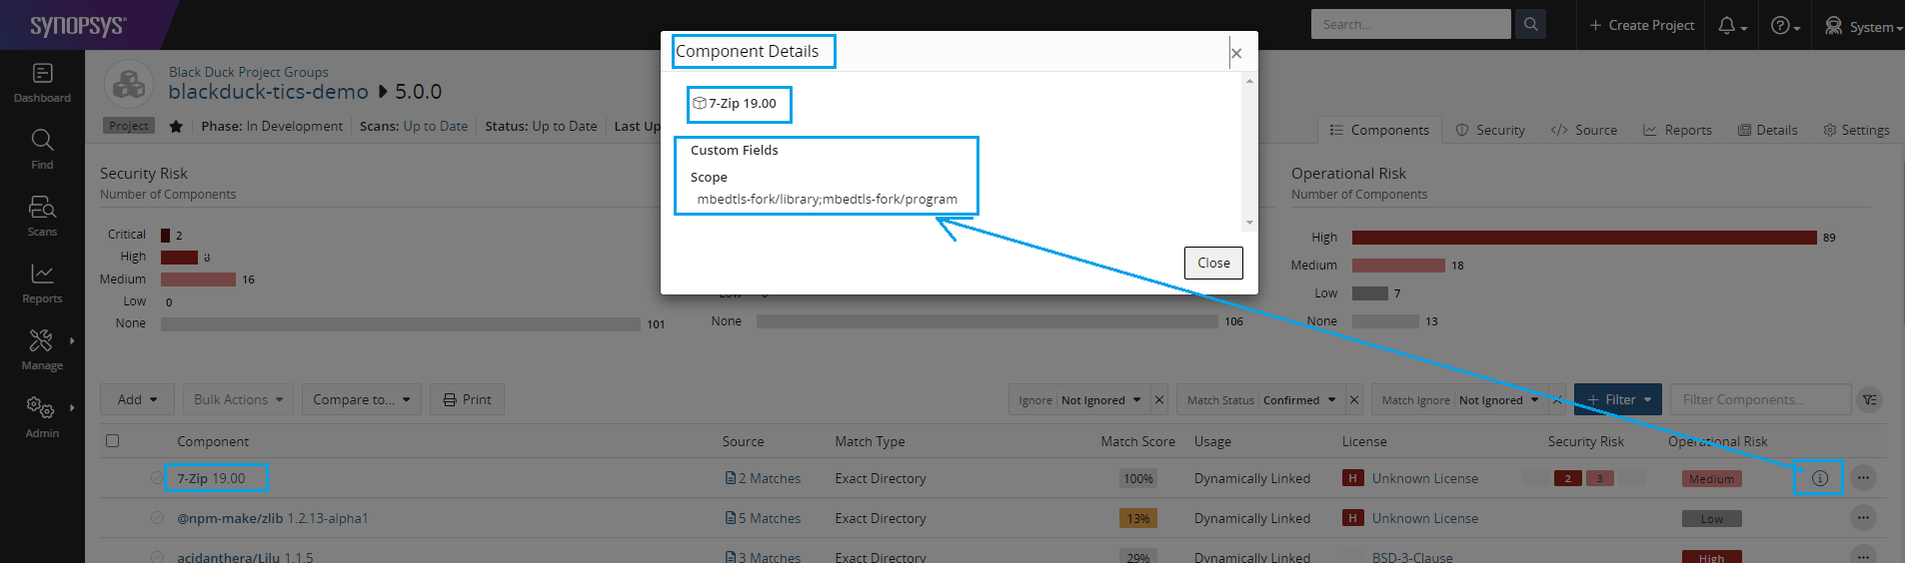This screenshot has height=563, width=1905.
Task: Click the BSD-3-Clause license link
Action: pyautogui.click(x=1411, y=556)
